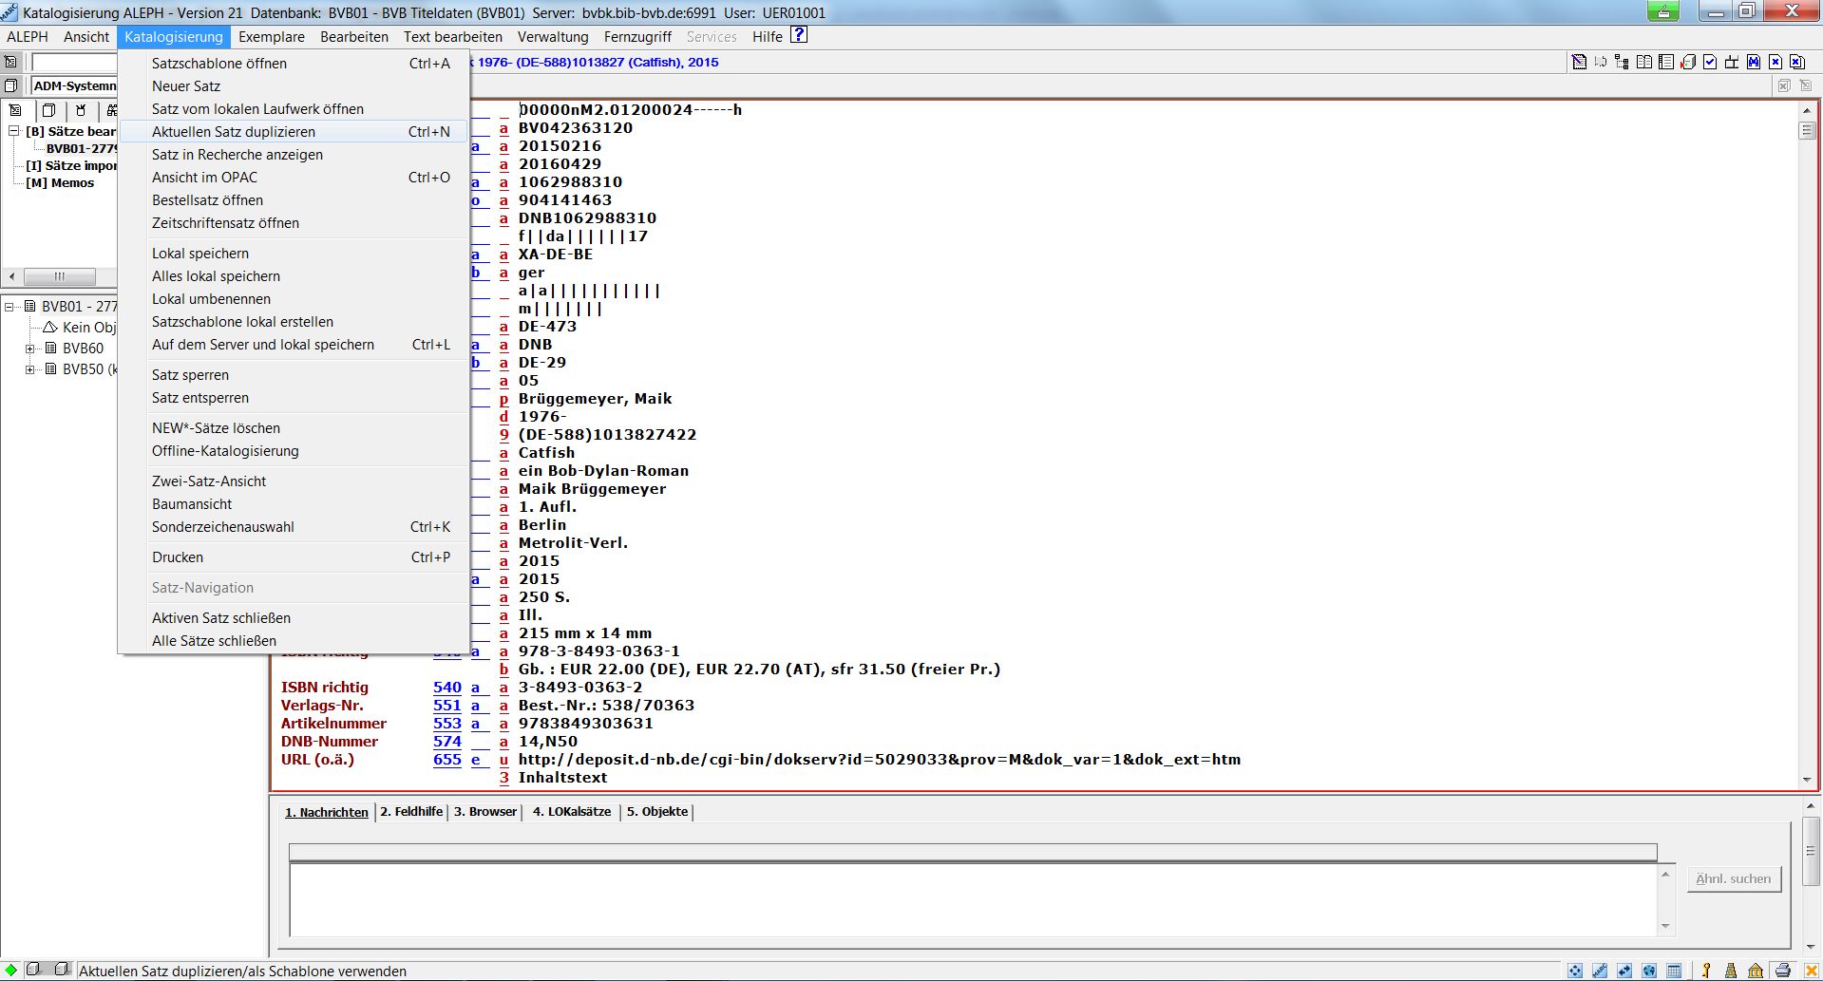Click the server save icon with red arrow
Viewport: 1823px width, 981px height.
click(1688, 63)
